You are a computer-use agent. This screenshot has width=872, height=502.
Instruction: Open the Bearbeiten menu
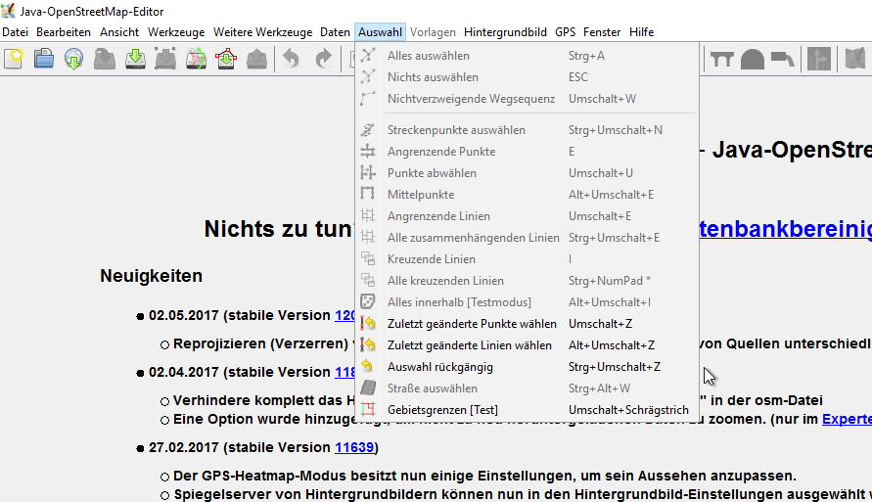click(x=64, y=32)
